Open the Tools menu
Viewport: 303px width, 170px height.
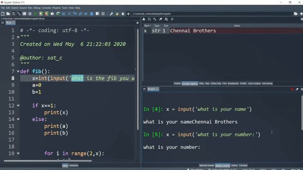tap(64, 8)
